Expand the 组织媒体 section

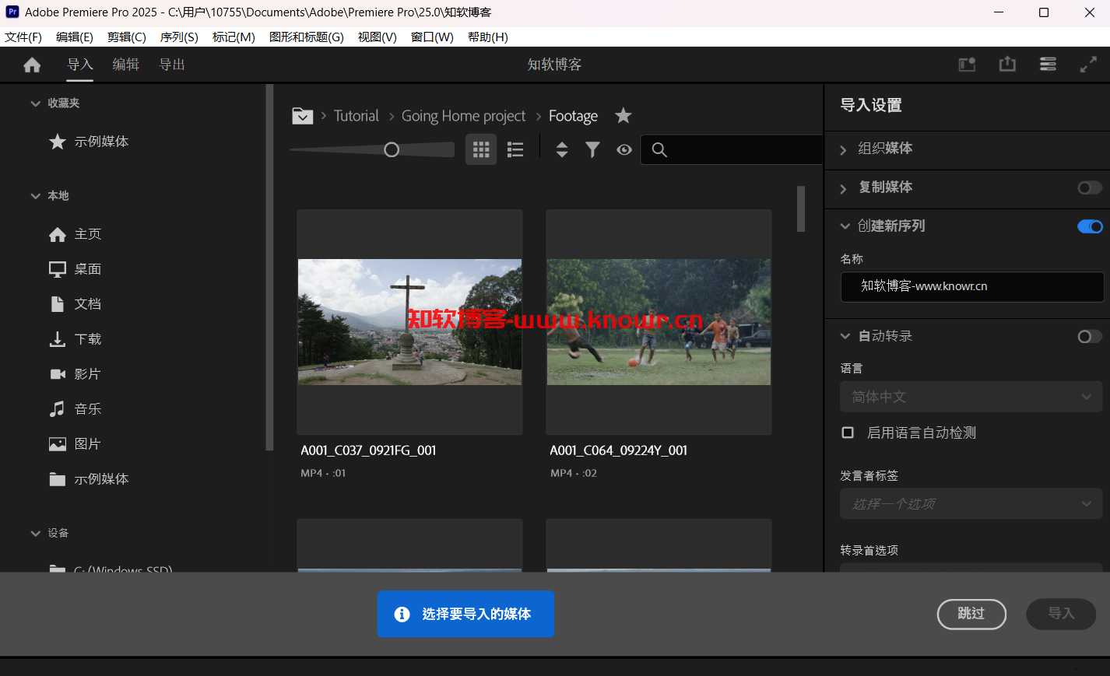pos(843,149)
